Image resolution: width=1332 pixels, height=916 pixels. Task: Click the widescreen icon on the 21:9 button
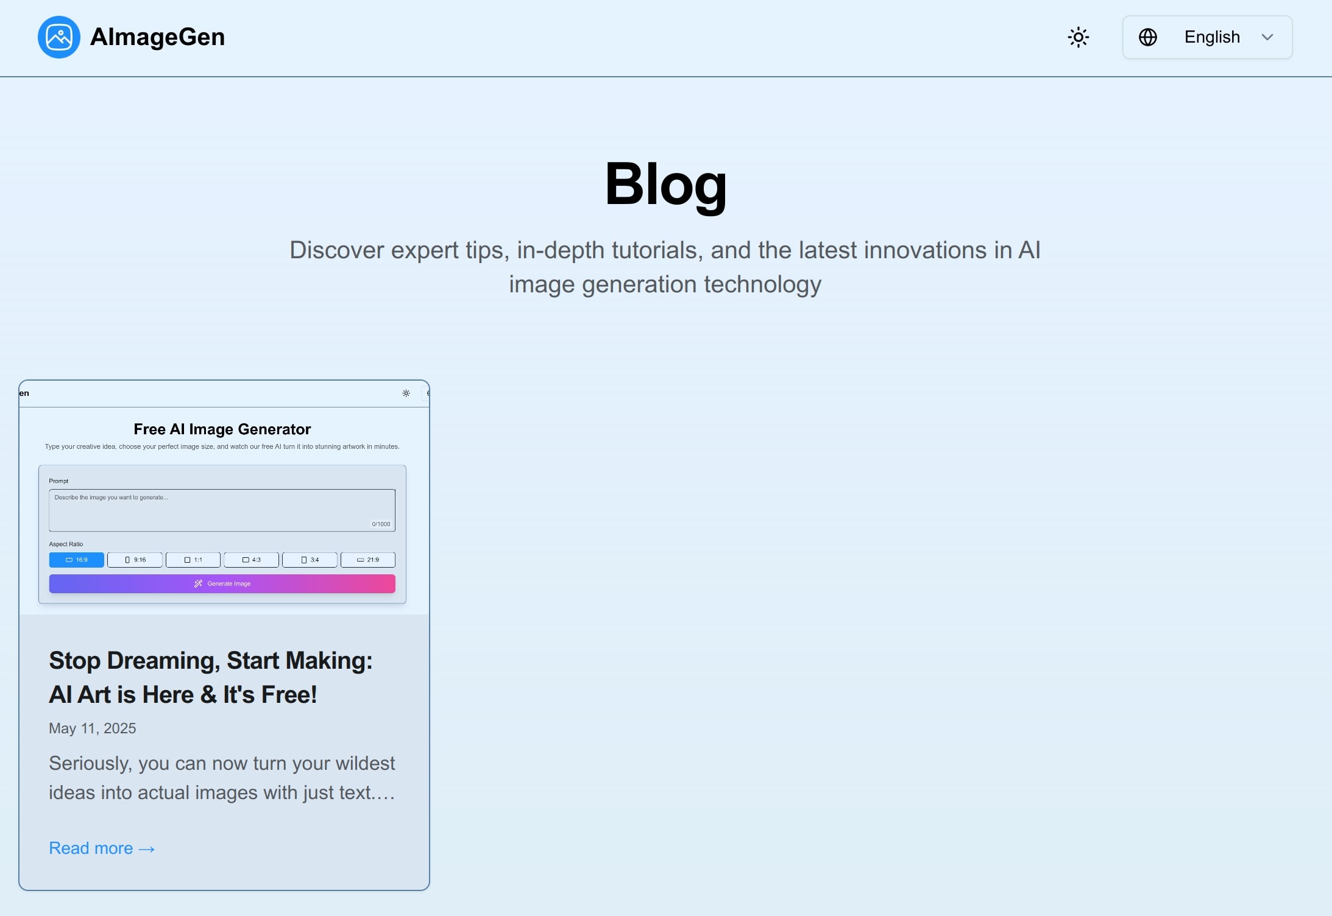click(360, 559)
